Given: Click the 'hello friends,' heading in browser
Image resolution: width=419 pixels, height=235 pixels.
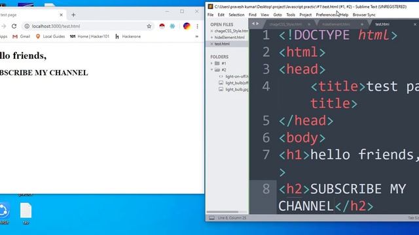Looking at the screenshot, I should pyautogui.click(x=24, y=55).
